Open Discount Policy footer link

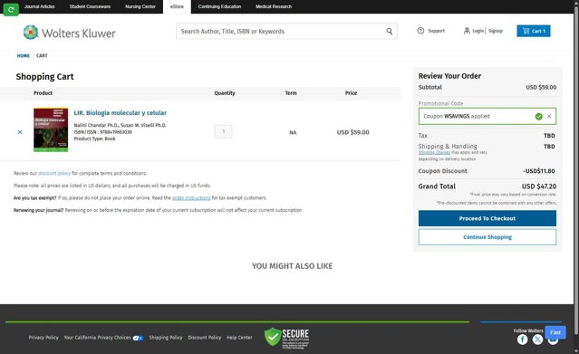tap(205, 338)
